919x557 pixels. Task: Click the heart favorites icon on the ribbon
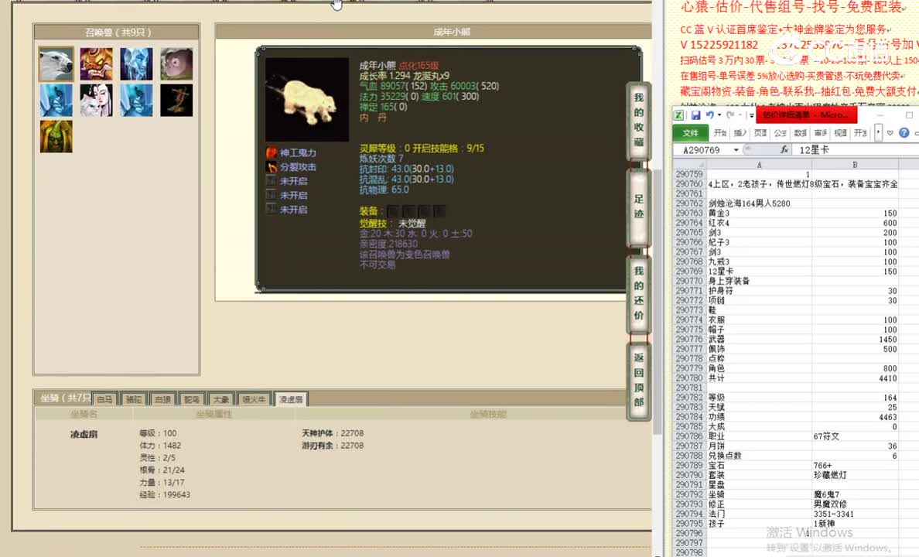coord(890,133)
